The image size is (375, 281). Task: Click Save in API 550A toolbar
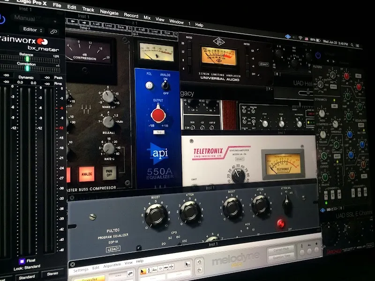167,33
